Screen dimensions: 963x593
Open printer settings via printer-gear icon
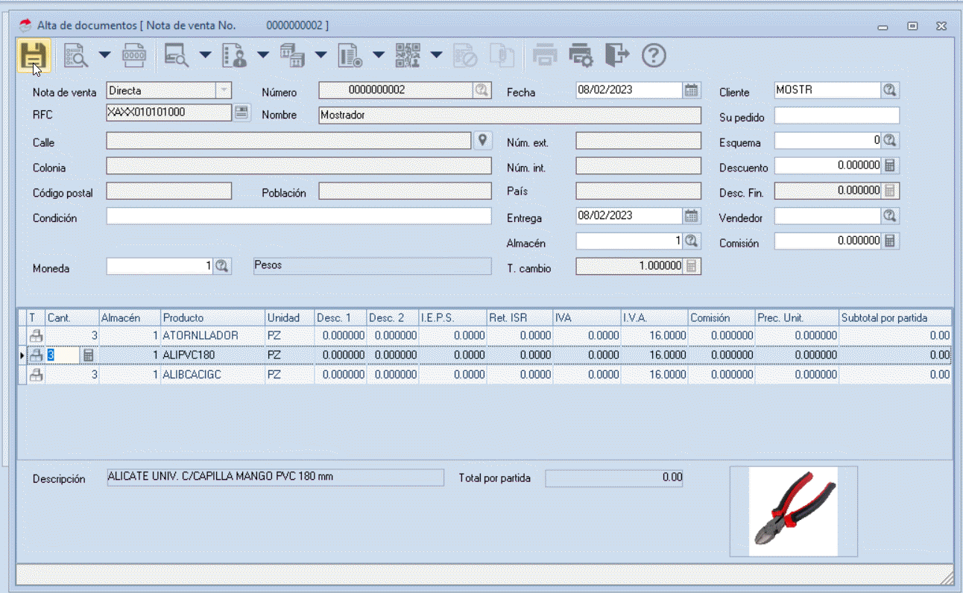[581, 56]
